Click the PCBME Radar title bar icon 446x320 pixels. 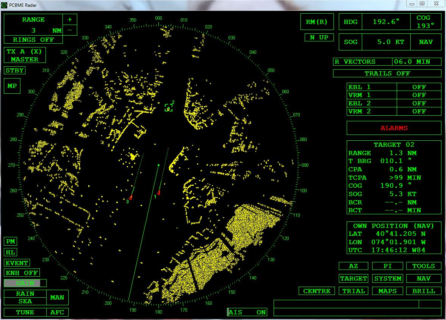click(x=4, y=4)
